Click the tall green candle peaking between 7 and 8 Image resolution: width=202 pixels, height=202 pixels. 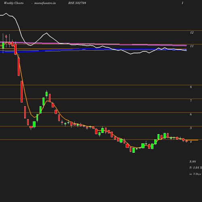(x=46, y=94)
